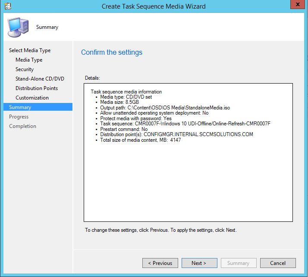Click the Distribution point(s) line in details
308x277 pixels.
(176, 134)
